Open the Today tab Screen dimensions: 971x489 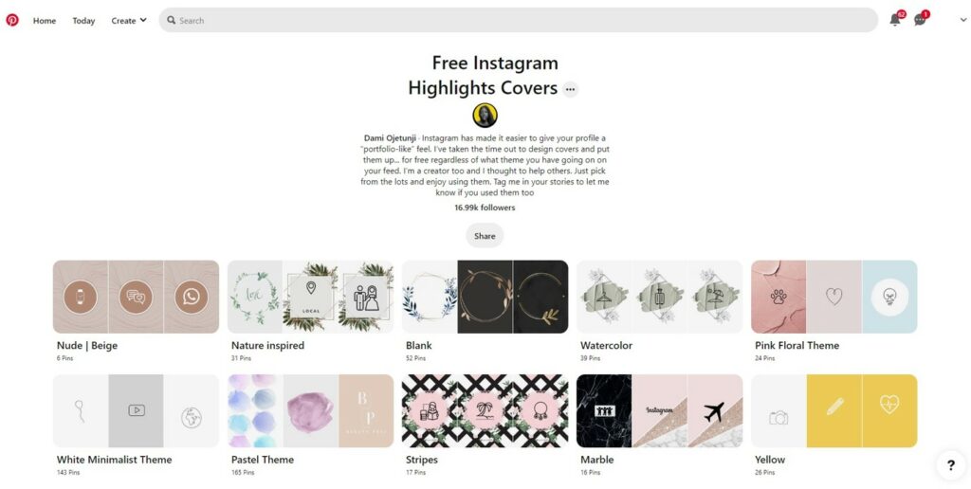(83, 21)
